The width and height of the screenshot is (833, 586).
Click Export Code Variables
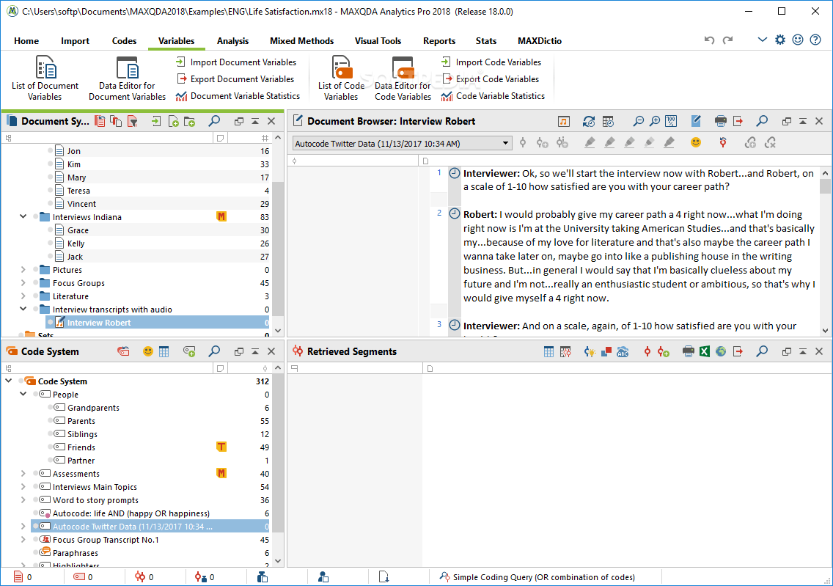[x=491, y=79]
